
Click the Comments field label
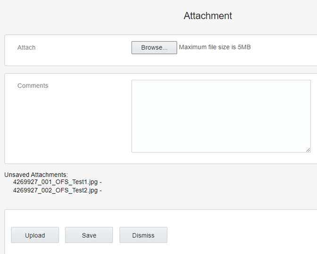pyautogui.click(x=33, y=85)
